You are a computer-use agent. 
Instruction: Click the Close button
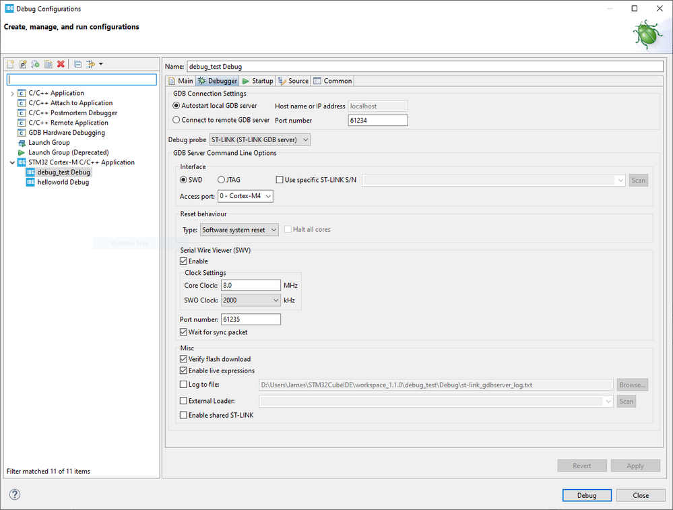(641, 495)
